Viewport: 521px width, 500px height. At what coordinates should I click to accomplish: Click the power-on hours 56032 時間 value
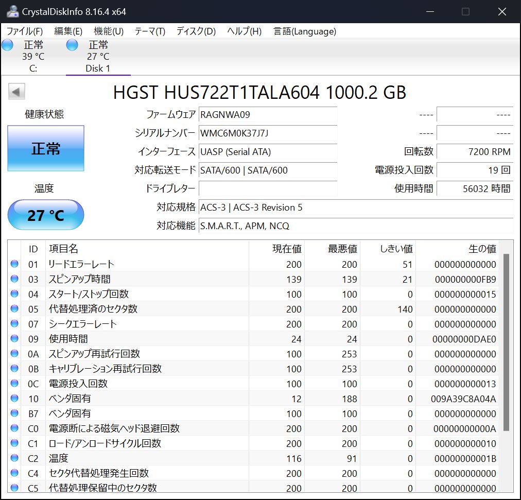tap(475, 189)
